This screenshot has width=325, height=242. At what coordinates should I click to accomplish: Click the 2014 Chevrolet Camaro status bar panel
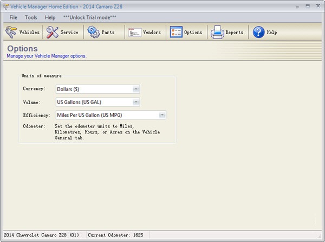41,235
